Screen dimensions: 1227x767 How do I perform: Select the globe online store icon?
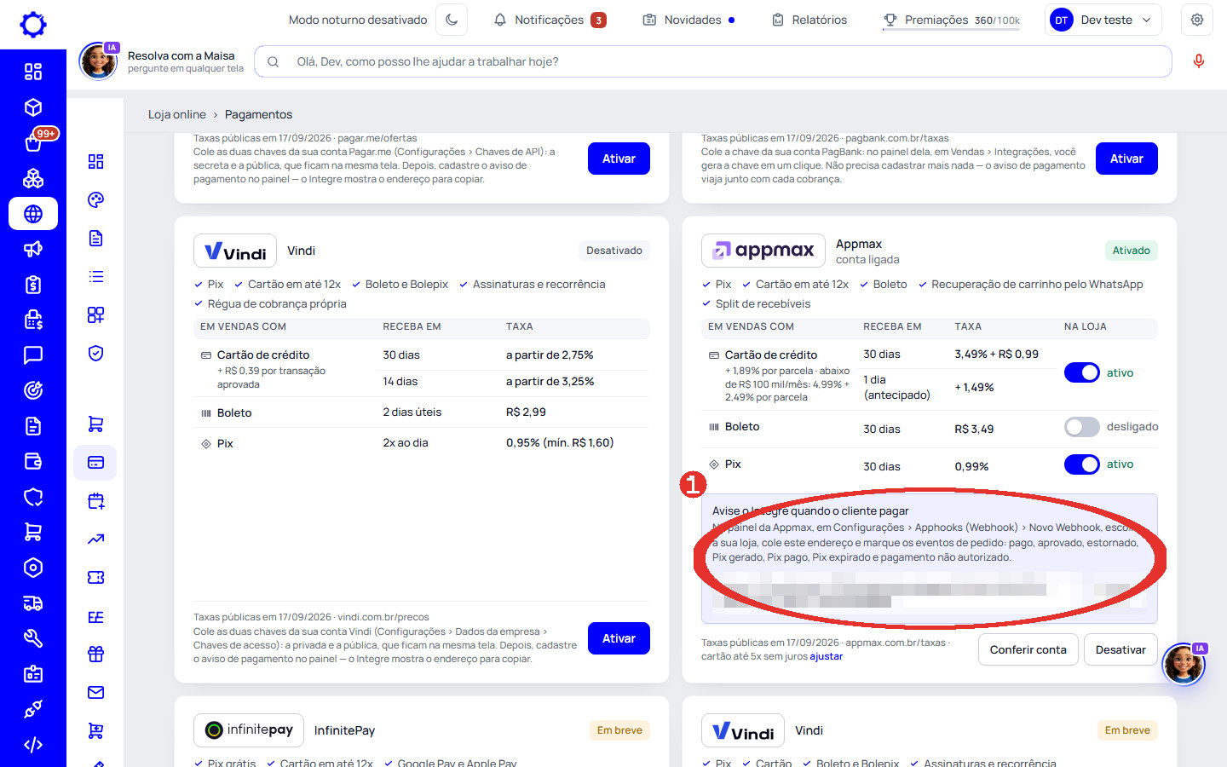pos(33,214)
